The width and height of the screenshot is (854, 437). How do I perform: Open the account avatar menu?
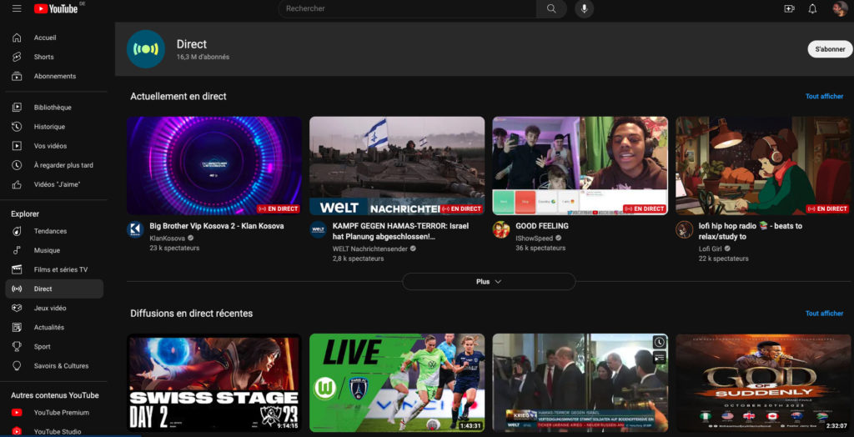[840, 8]
